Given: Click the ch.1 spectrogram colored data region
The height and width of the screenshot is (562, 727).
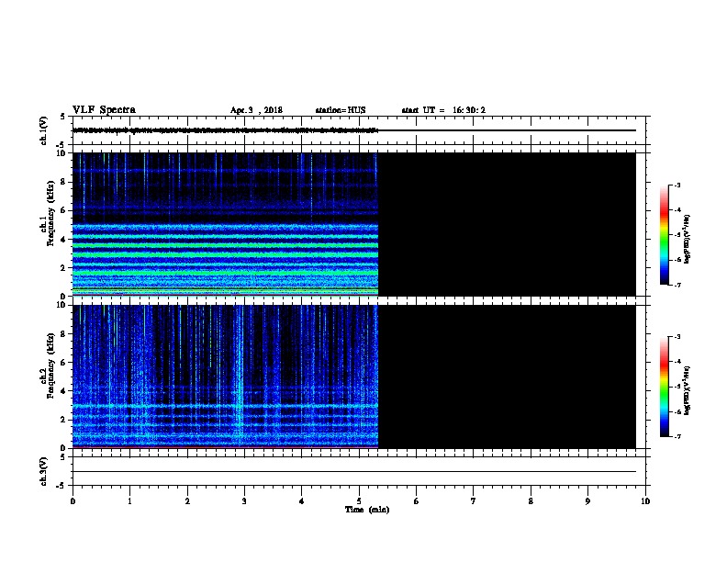Looking at the screenshot, I should tap(225, 224).
